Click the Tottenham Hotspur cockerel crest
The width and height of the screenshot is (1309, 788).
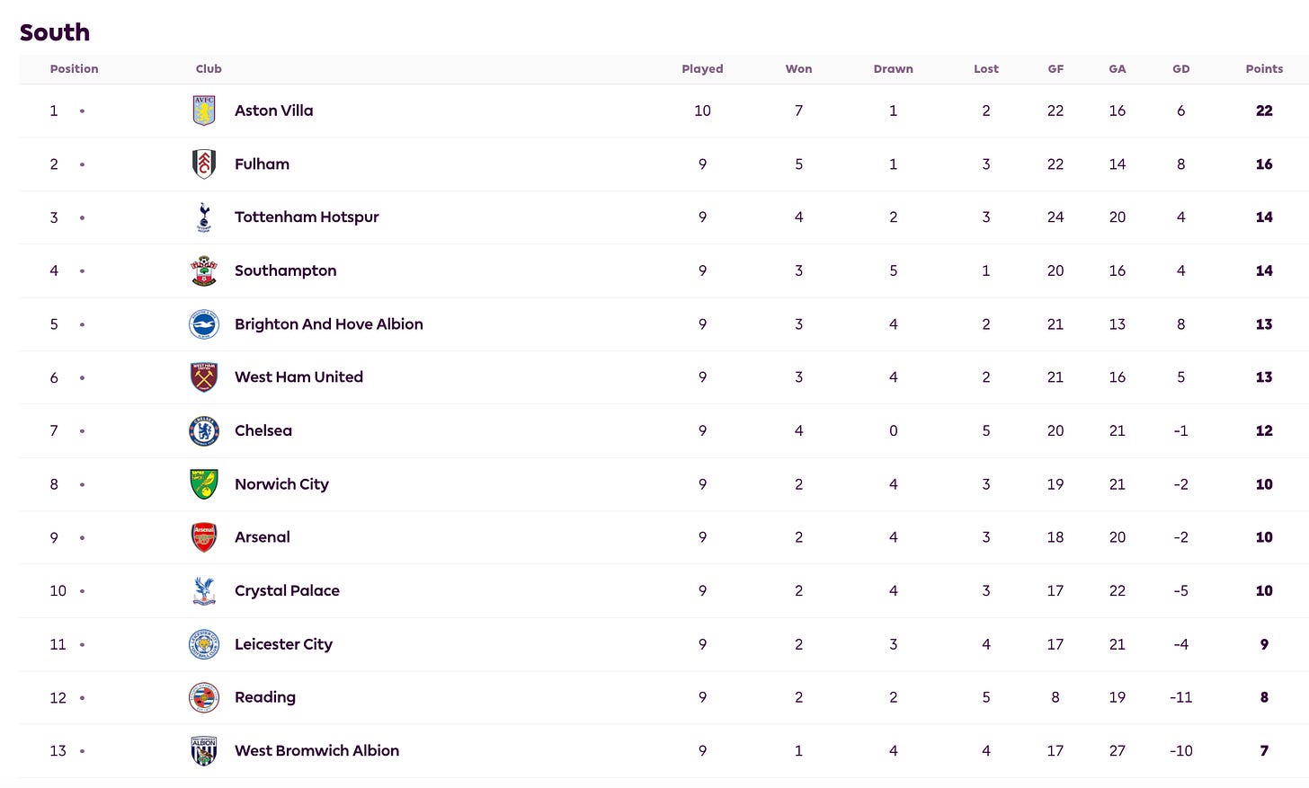point(204,217)
